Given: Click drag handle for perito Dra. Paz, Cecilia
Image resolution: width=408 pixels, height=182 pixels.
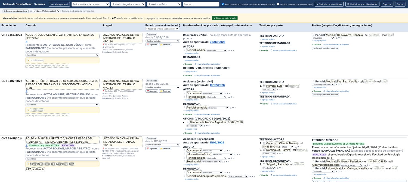Looking at the screenshot, I should [313, 81].
